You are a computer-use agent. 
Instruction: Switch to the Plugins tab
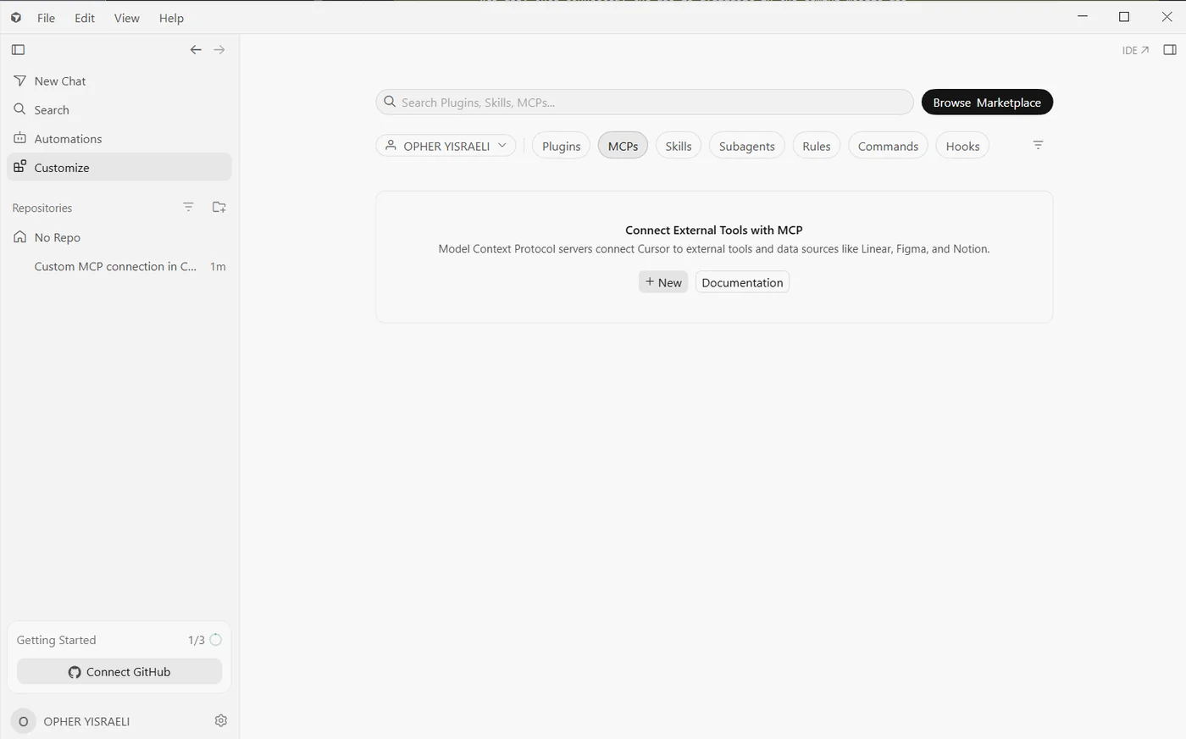561,146
